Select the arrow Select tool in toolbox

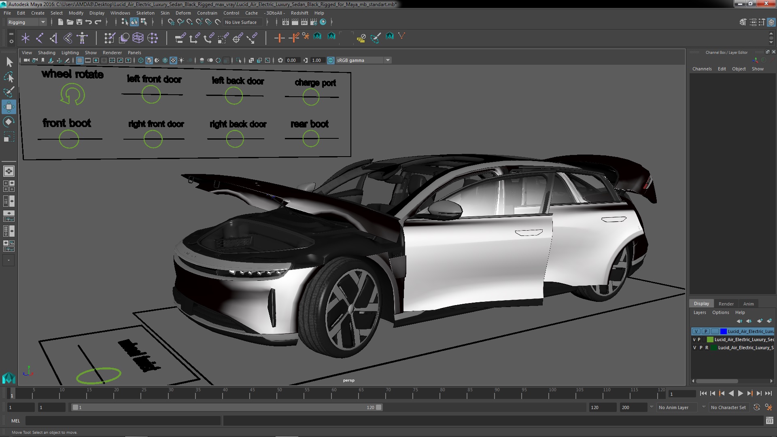point(9,62)
